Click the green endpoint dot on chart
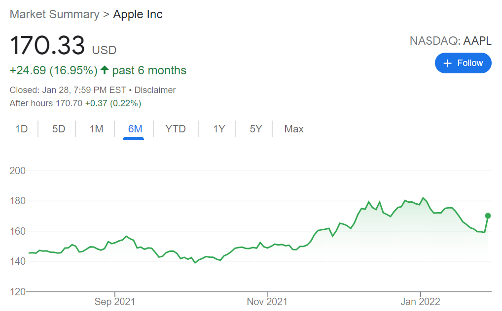This screenshot has width=502, height=311. 488,216
